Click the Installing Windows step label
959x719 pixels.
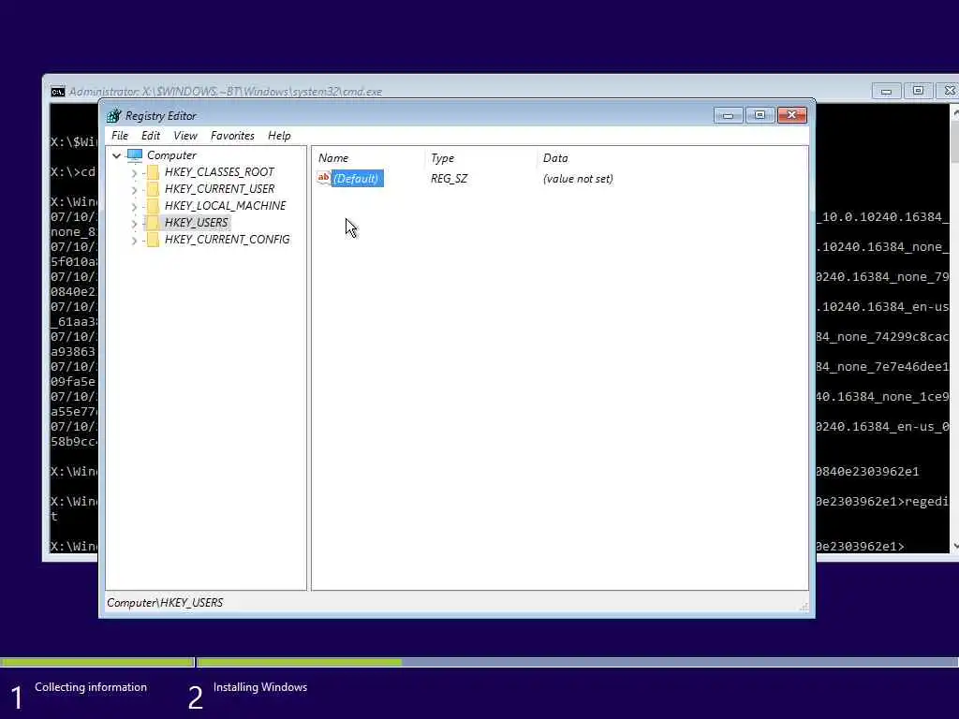click(x=260, y=687)
